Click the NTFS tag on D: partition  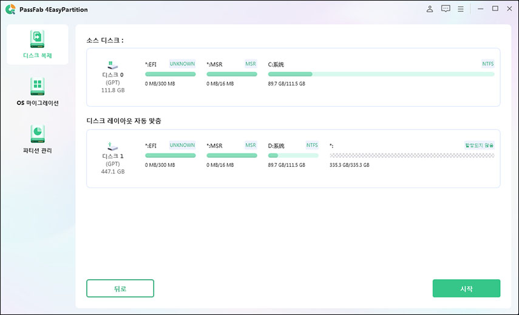[x=312, y=145]
